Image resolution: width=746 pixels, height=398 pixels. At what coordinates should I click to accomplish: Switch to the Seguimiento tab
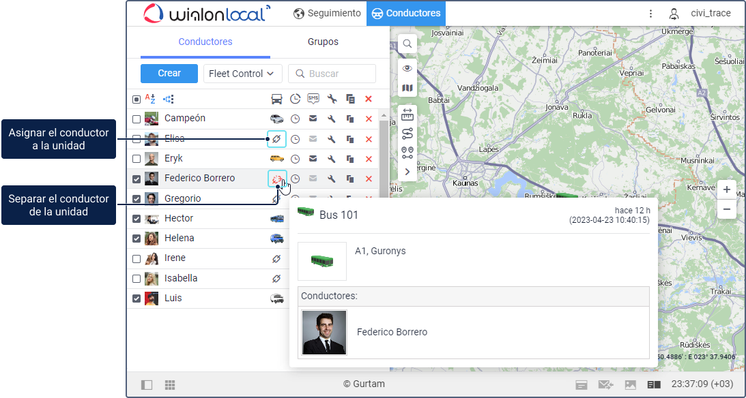(328, 14)
